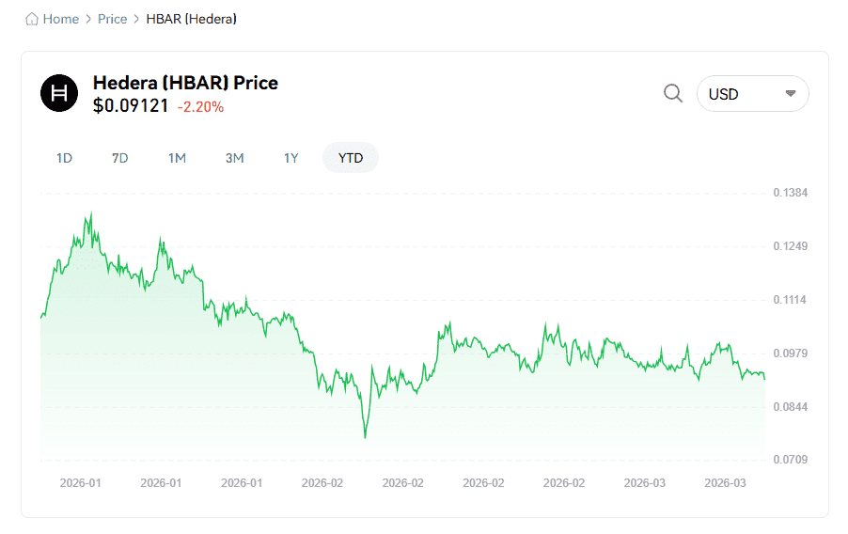Click the -2.20% price change label
The height and width of the screenshot is (534, 848).
click(x=200, y=107)
